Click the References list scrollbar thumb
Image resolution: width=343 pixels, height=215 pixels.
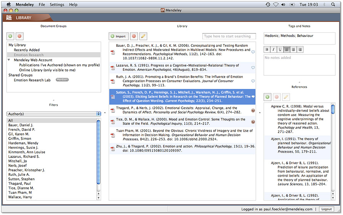point(333,109)
